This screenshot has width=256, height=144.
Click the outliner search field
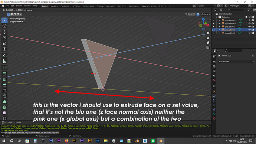coord(235,10)
